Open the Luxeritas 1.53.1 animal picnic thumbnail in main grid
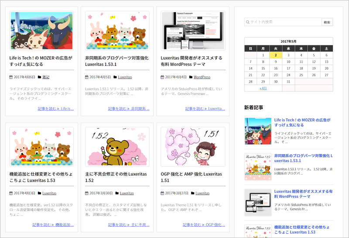349x238 pixels. [117, 31]
